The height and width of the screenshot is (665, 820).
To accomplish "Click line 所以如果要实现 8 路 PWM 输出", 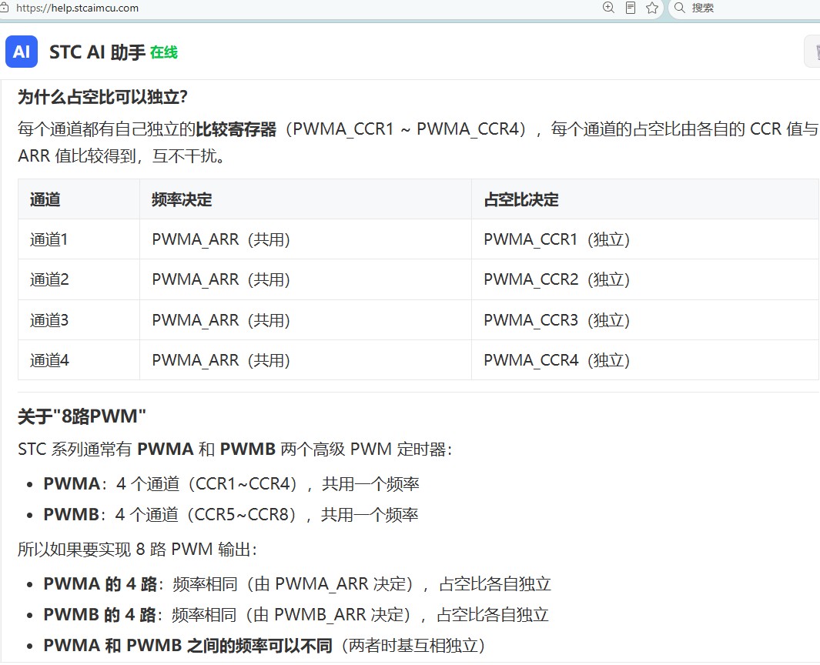I will coord(138,550).
